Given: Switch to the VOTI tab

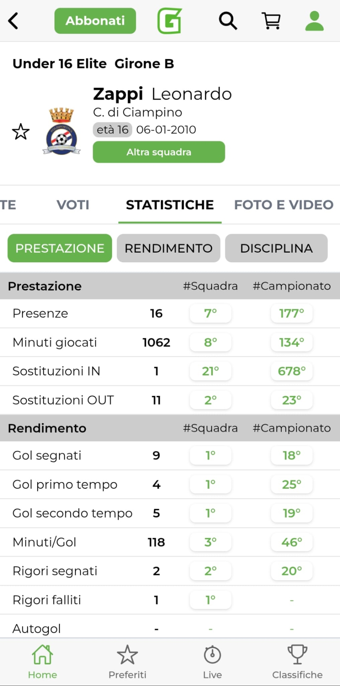Looking at the screenshot, I should (x=73, y=205).
